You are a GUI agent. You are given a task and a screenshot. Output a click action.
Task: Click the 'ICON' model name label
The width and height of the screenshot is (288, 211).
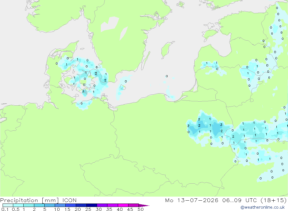(x=69, y=200)
